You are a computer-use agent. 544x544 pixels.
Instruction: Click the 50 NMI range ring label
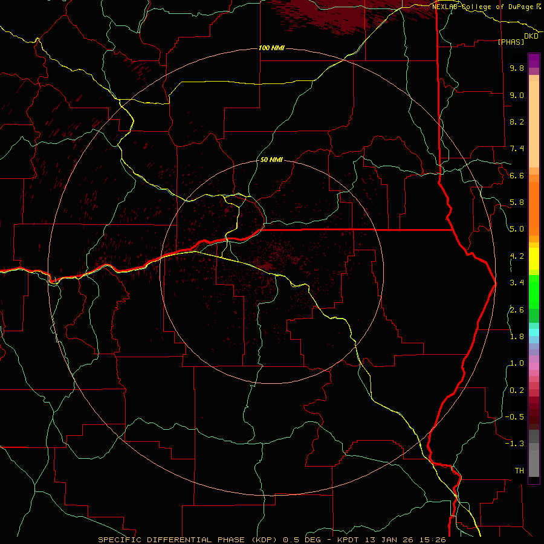pyautogui.click(x=271, y=160)
